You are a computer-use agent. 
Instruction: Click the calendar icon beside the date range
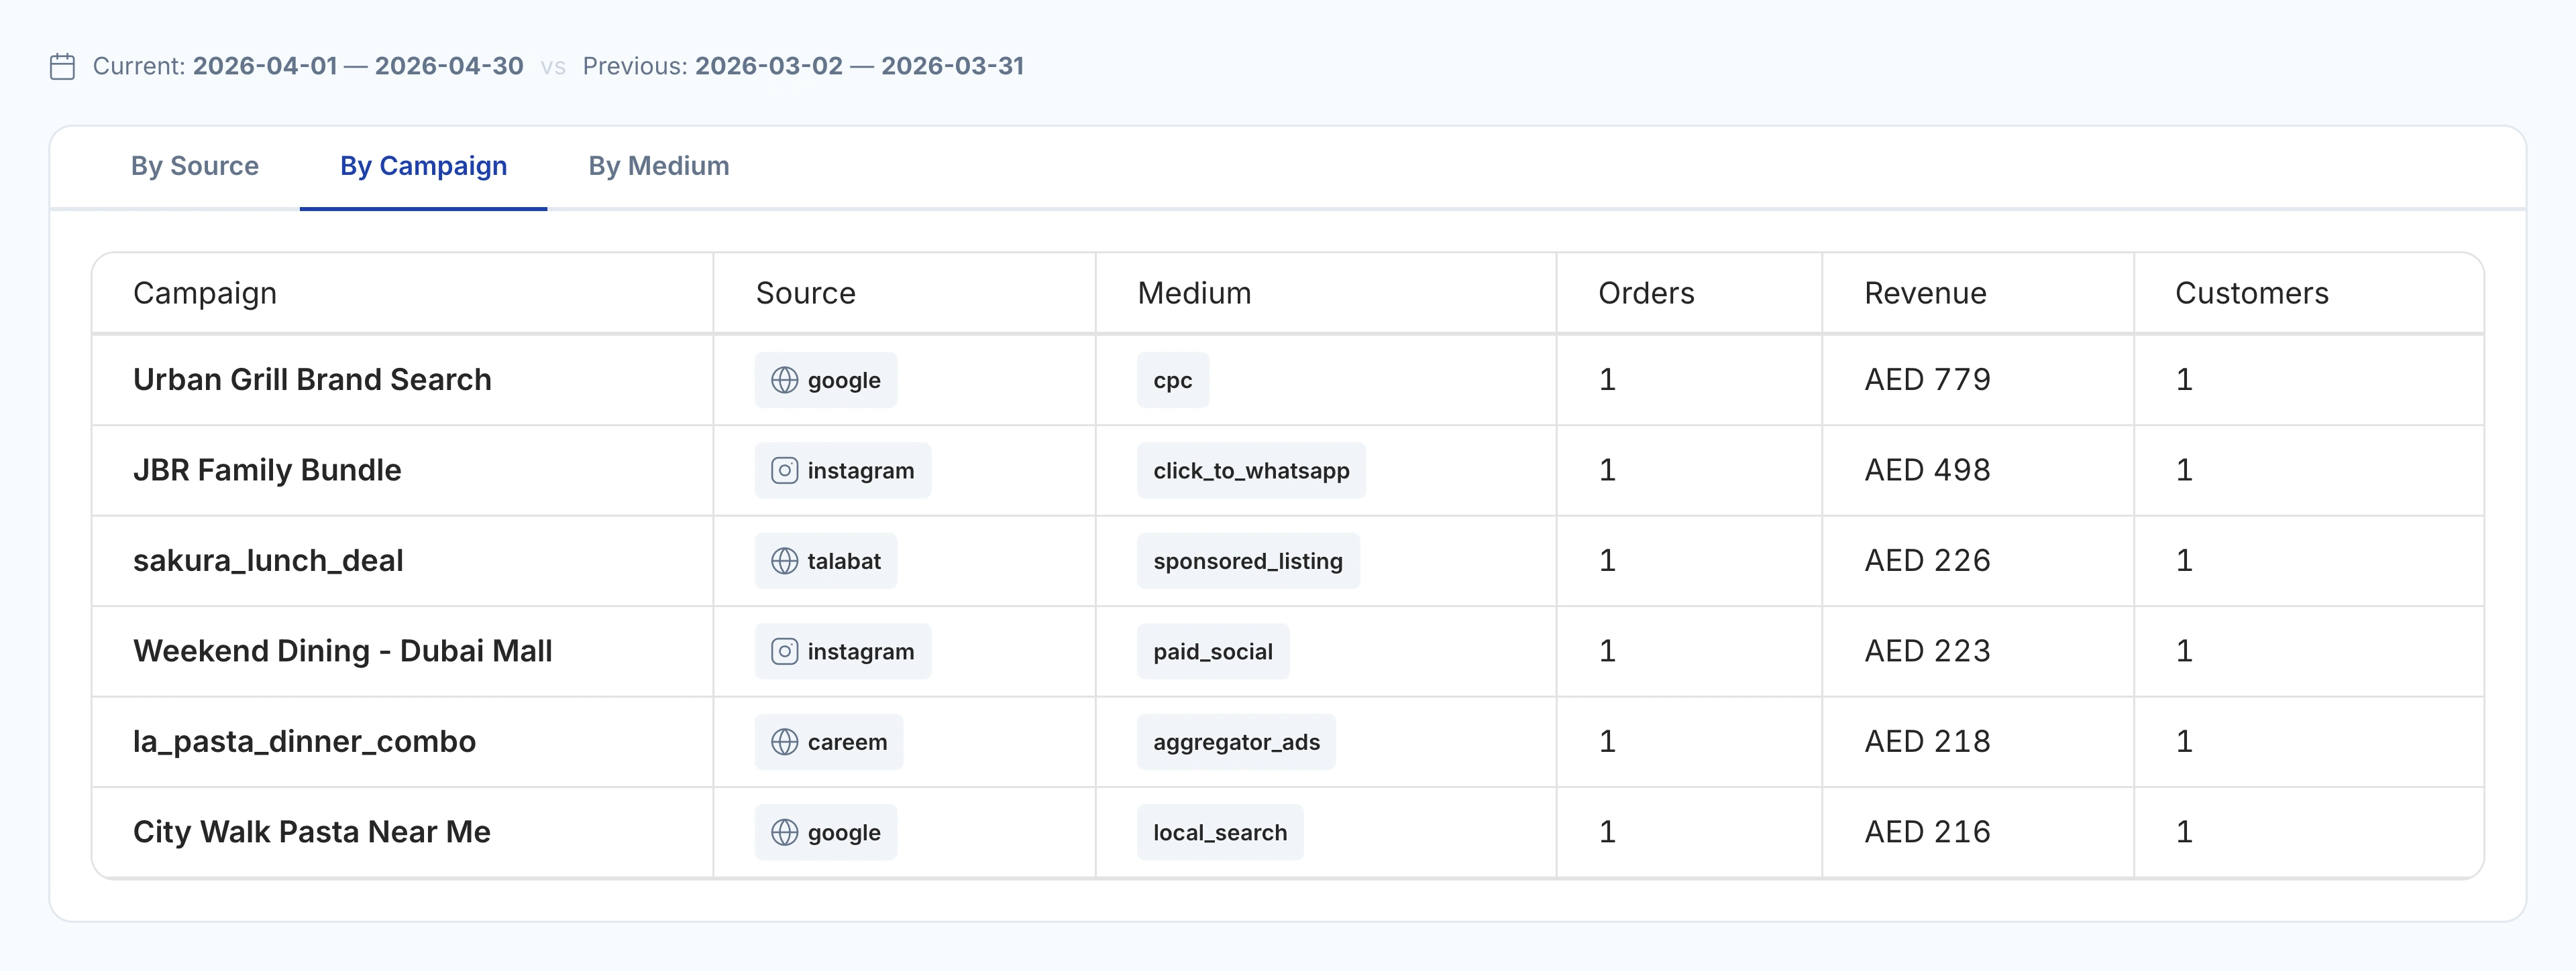[x=62, y=67]
